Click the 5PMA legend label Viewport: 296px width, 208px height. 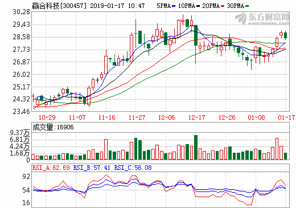[x=164, y=6]
